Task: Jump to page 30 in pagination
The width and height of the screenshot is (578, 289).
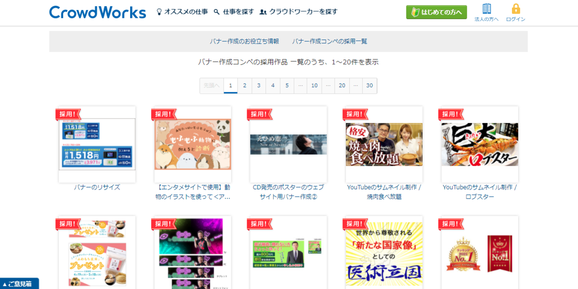Action: 369,85
